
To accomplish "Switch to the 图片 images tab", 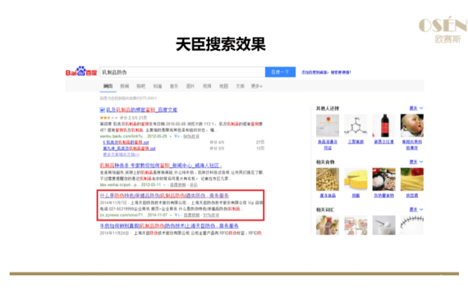I will pos(190,86).
